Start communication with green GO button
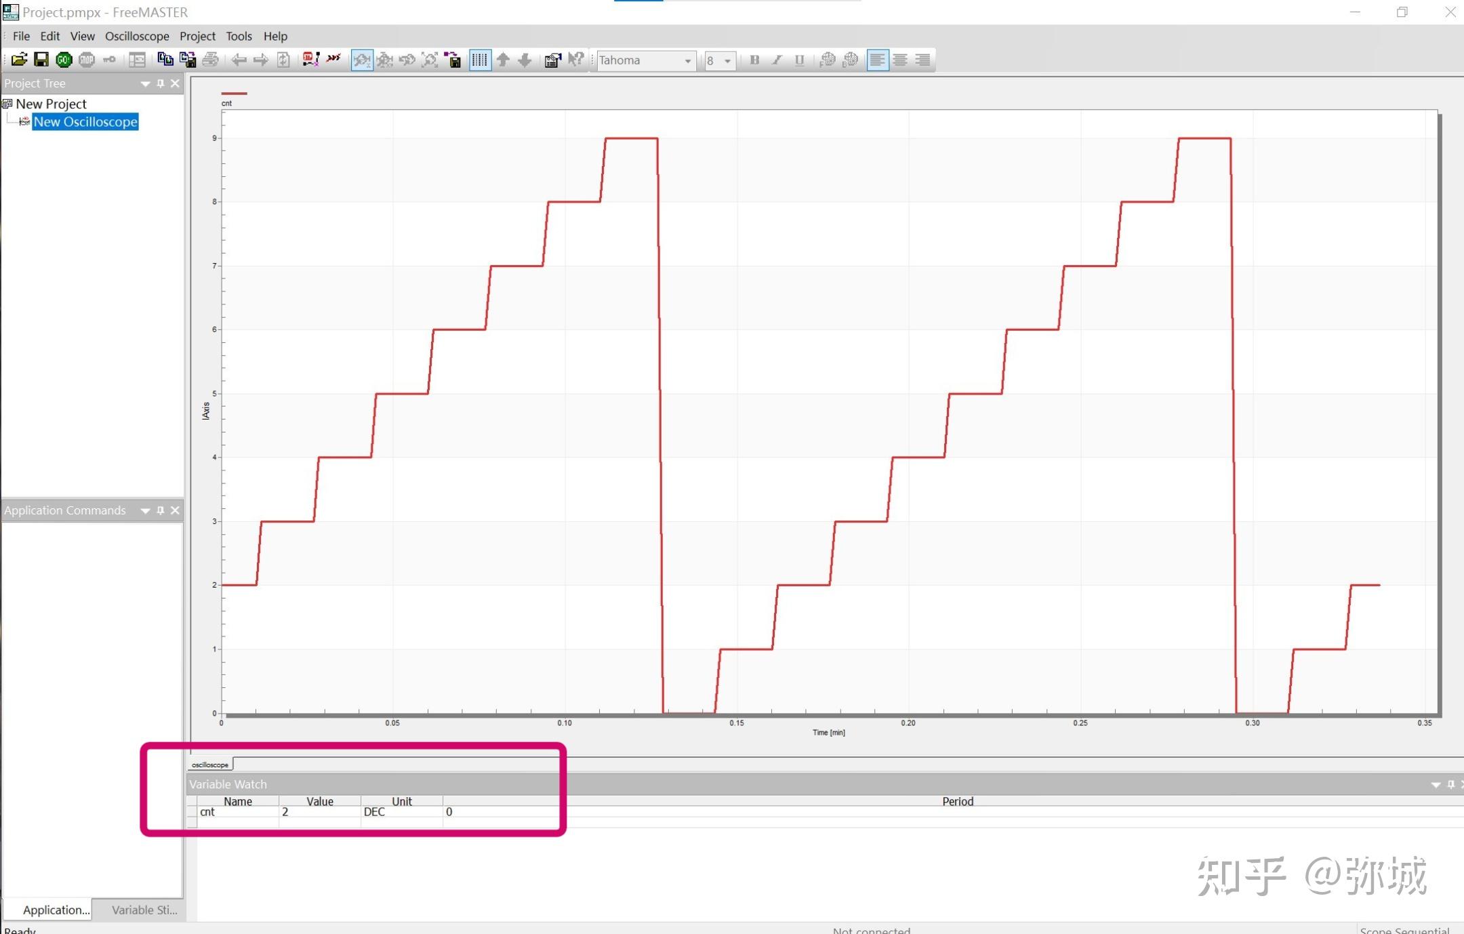This screenshot has height=934, width=1464. click(x=64, y=60)
